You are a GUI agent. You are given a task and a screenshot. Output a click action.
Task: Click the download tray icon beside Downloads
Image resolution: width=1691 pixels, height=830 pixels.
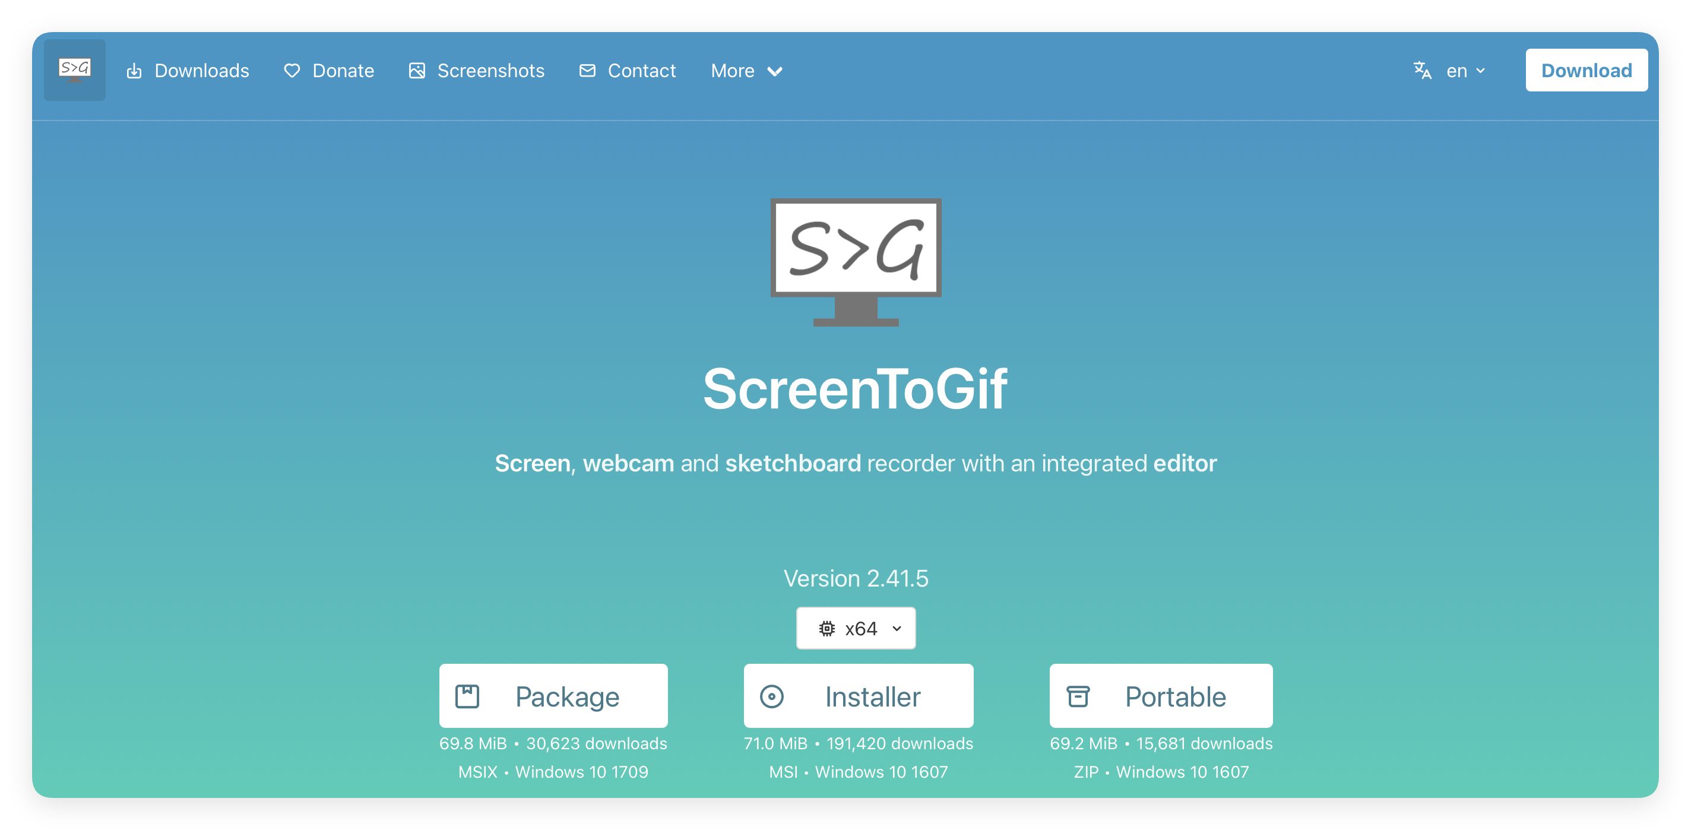[134, 71]
